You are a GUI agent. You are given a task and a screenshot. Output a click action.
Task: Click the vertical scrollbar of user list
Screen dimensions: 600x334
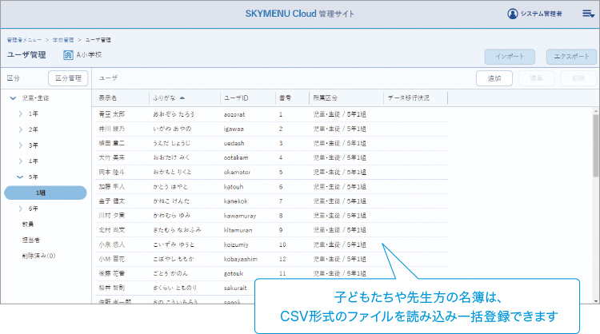[x=595, y=144]
